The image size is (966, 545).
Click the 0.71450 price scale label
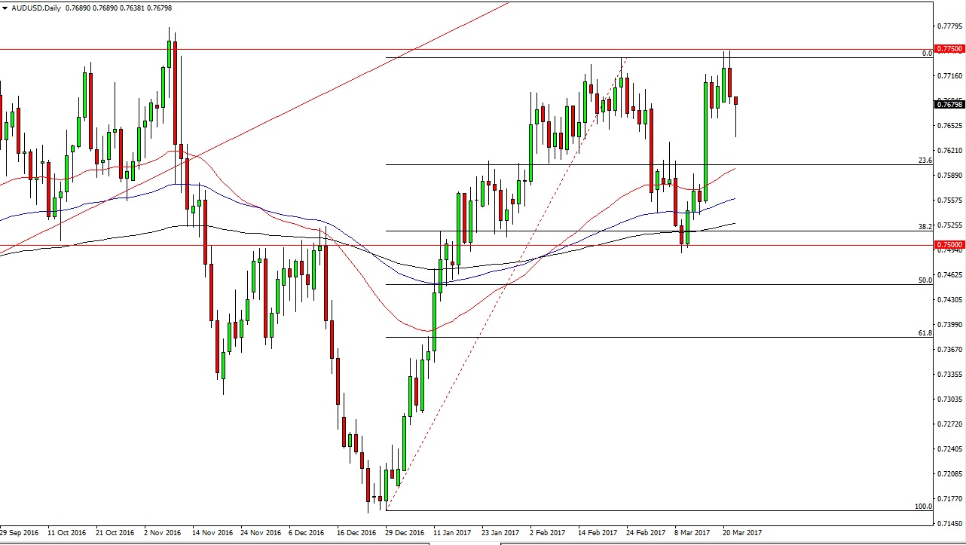pos(949,523)
